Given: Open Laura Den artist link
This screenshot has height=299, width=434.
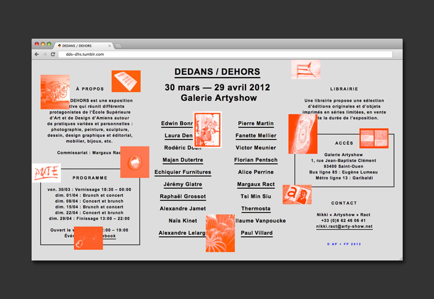Looking at the screenshot, I should (x=178, y=136).
